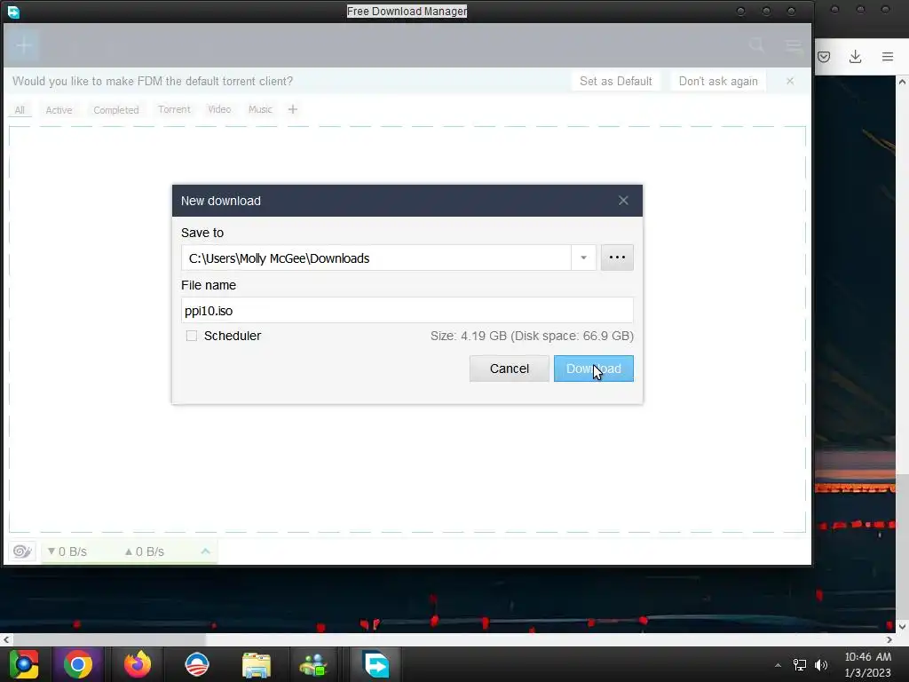Open Pocket icon in Firefox toolbar

[824, 56]
